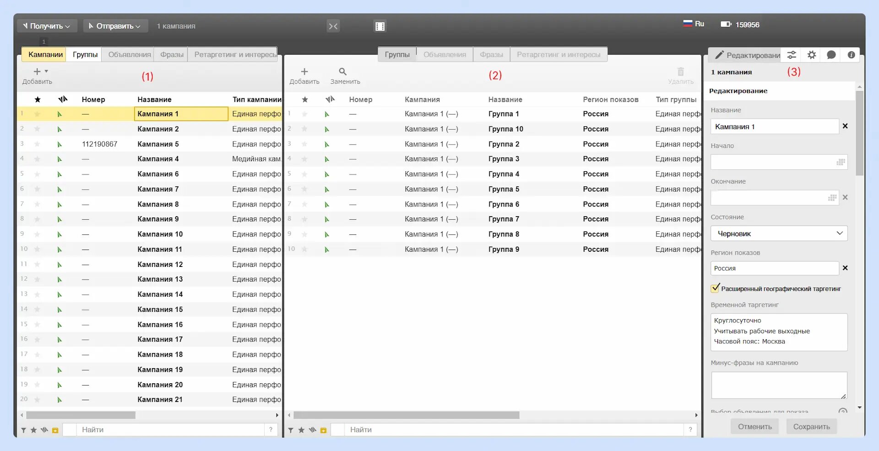879x451 pixels.
Task: Click the status column header in campaigns table
Action: click(63, 99)
